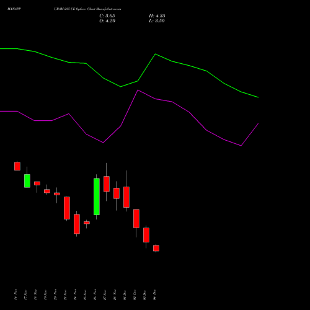
Task: Select the red 14 Nov candlestick
Action: 17,166
